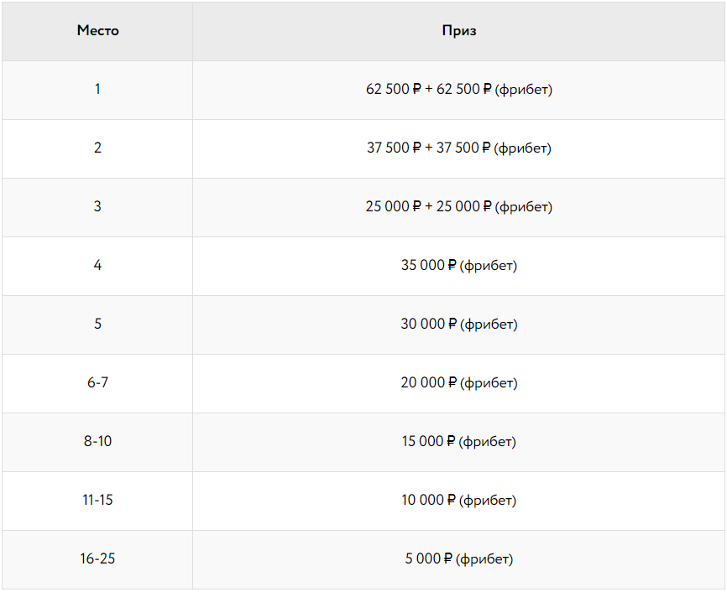Viewport: 727px width, 592px height.
Task: Select the place 4 cell
Action: tap(97, 265)
